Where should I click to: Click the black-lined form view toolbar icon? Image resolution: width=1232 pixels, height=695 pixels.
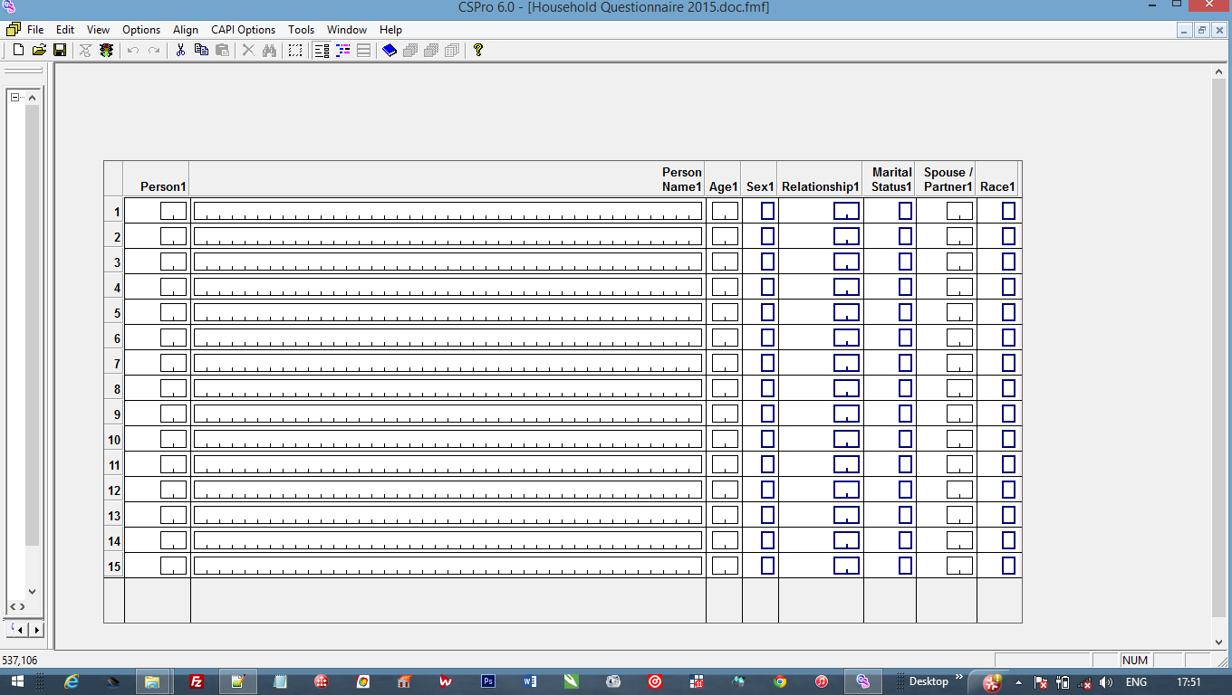click(x=322, y=50)
